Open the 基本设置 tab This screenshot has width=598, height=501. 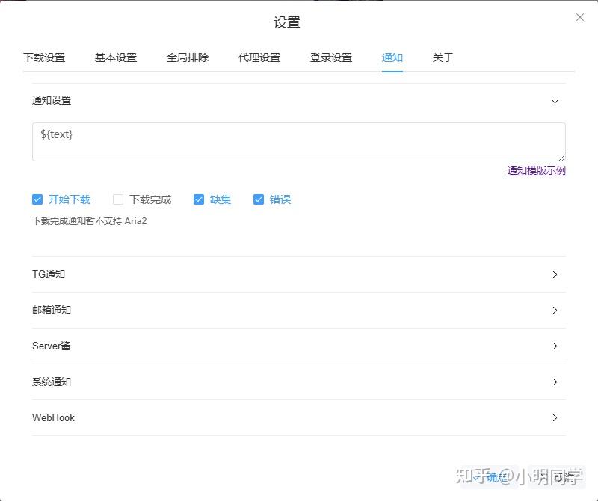pyautogui.click(x=115, y=57)
